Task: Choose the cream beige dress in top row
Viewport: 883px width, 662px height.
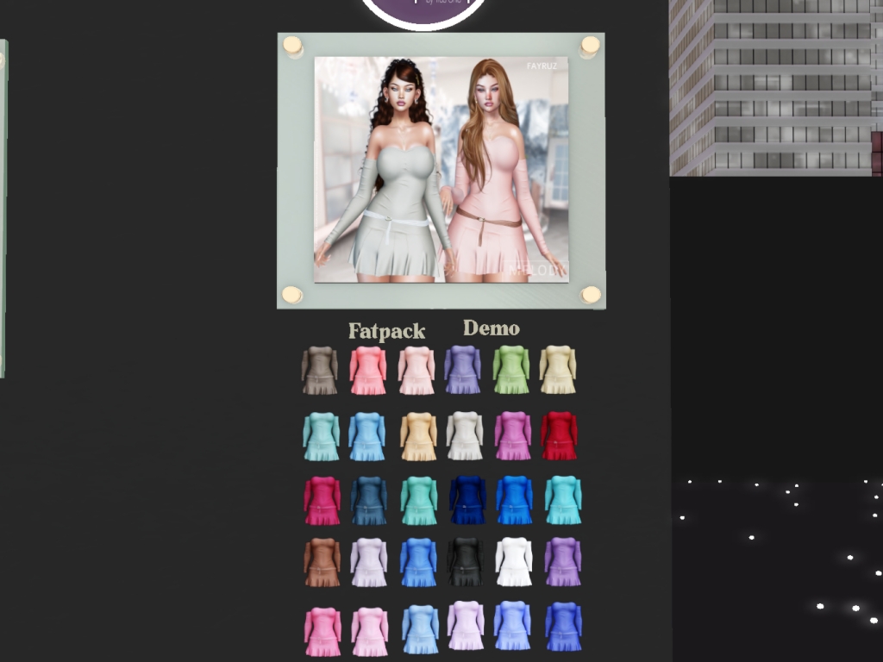Action: click(x=557, y=370)
